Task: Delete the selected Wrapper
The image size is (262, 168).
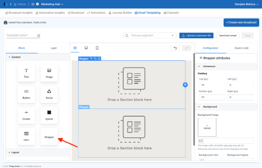Action: tap(99, 59)
